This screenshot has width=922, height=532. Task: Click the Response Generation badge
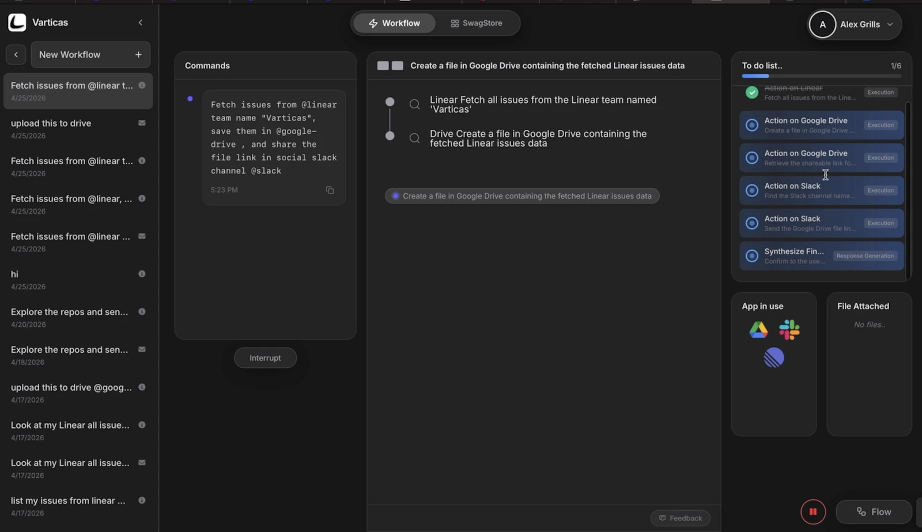[x=865, y=256]
